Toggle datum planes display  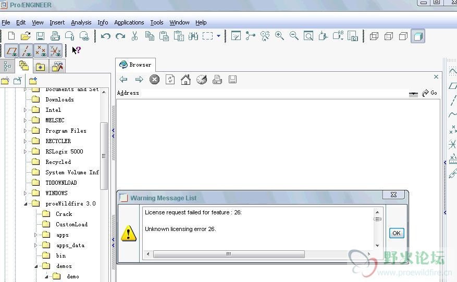tap(11, 50)
